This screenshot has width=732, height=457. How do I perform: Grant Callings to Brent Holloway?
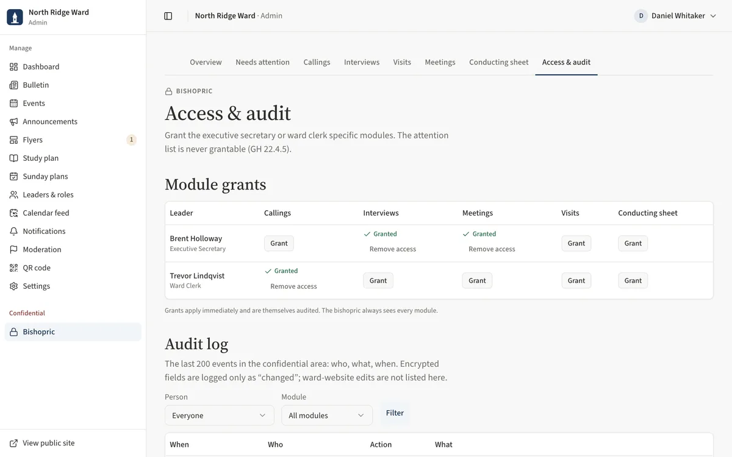[x=279, y=243]
